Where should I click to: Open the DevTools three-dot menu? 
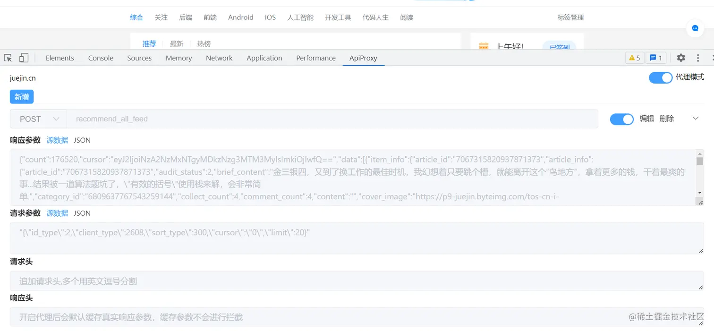point(698,58)
